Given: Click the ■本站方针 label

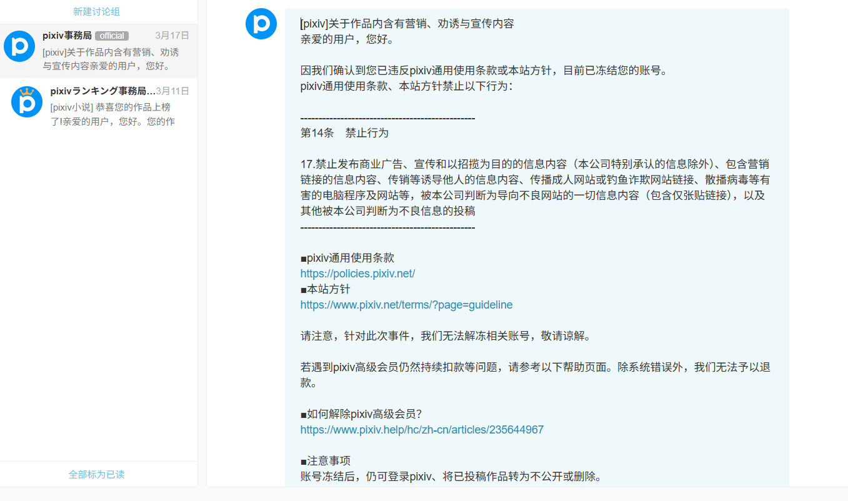Looking at the screenshot, I should pos(326,289).
